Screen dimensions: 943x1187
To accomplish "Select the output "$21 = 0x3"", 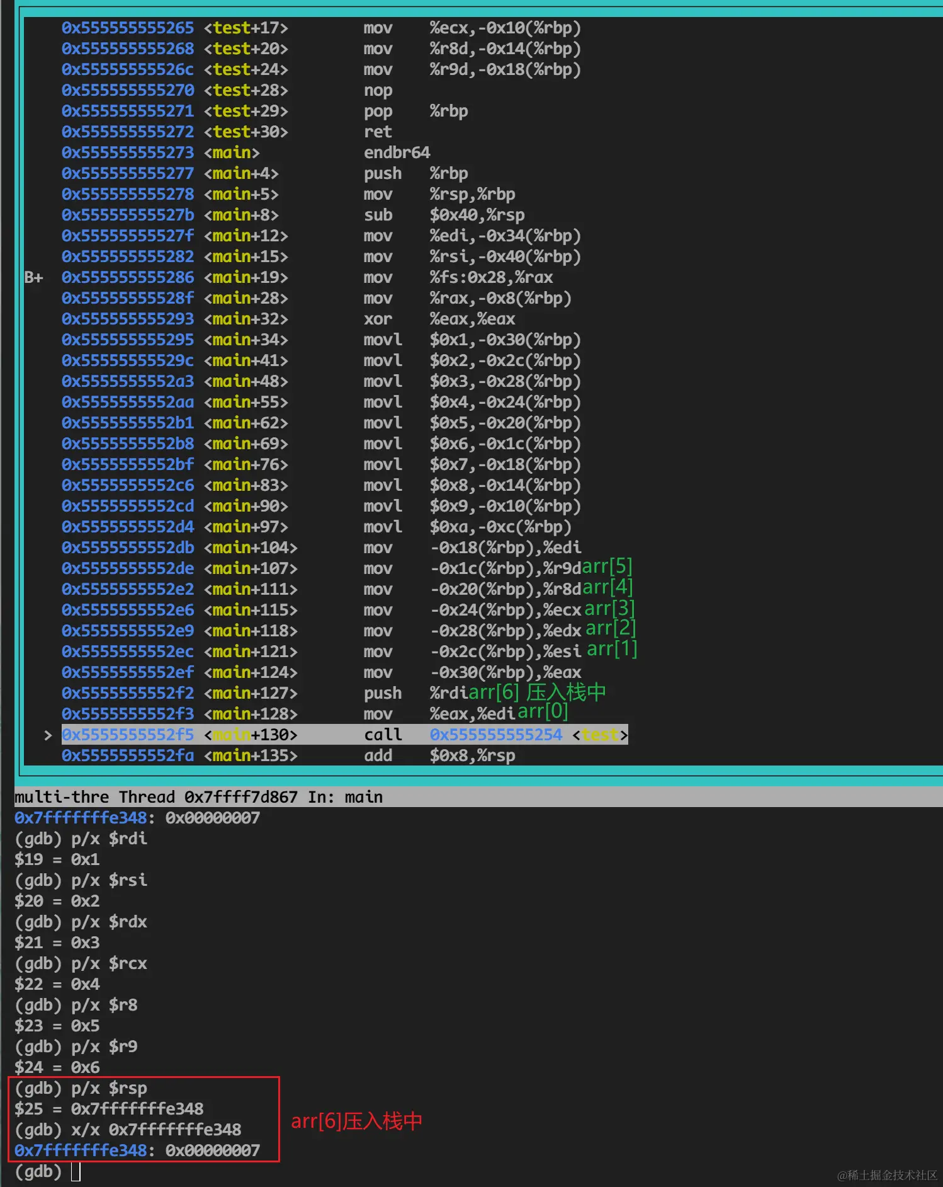I will click(57, 943).
